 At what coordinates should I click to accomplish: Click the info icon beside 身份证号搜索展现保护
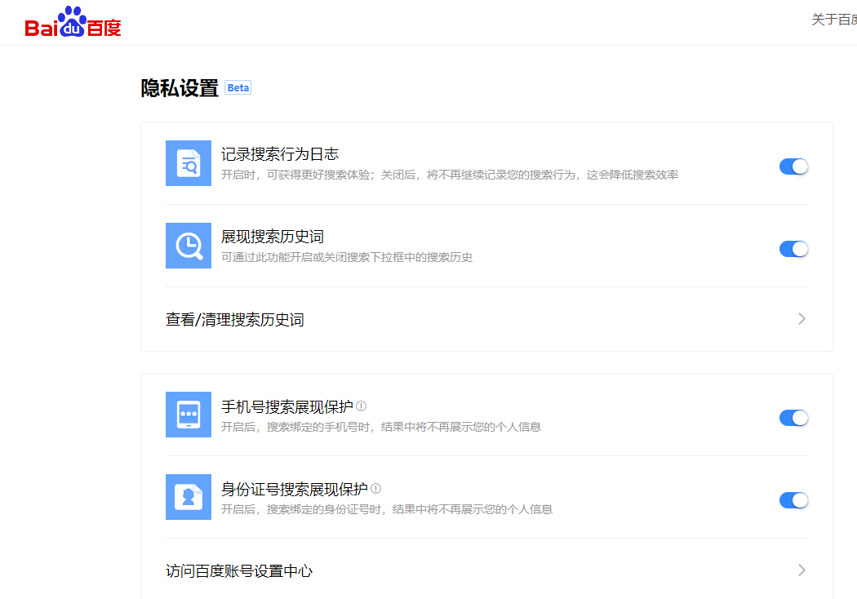click(375, 489)
